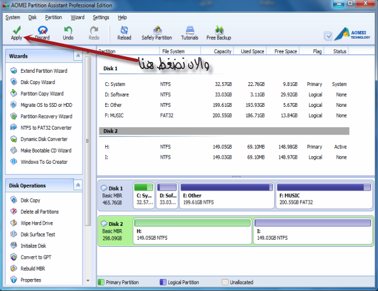Sort by File System column header
This screenshot has height=291, width=378.
(x=180, y=51)
